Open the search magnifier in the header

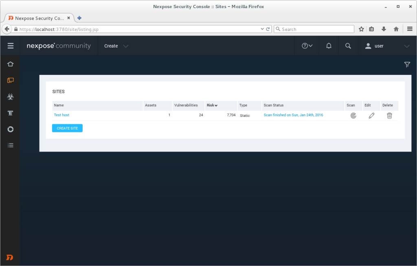point(348,46)
